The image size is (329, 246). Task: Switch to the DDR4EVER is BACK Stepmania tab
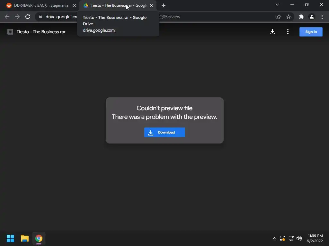(x=41, y=5)
